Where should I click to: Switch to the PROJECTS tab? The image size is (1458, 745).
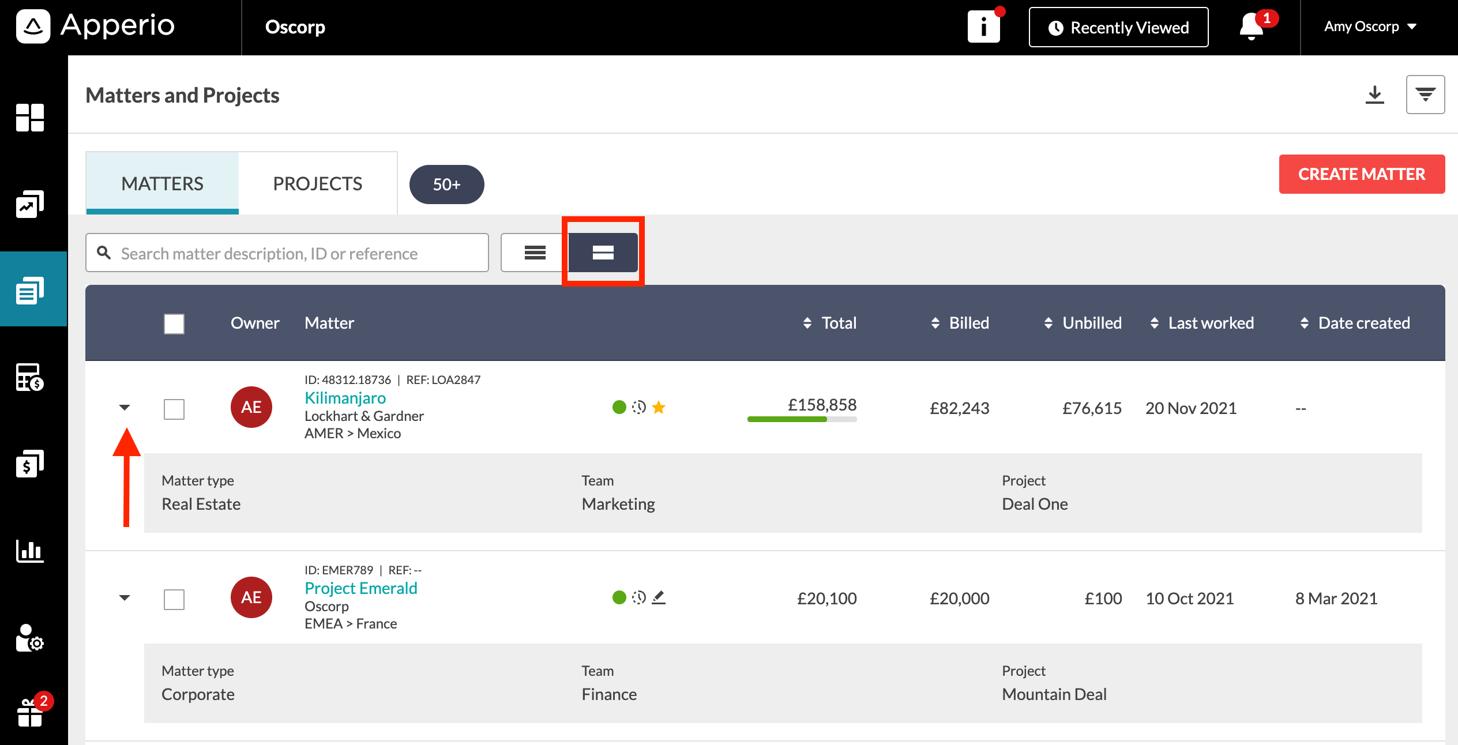[318, 183]
